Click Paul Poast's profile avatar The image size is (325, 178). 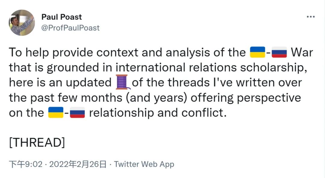click(22, 23)
